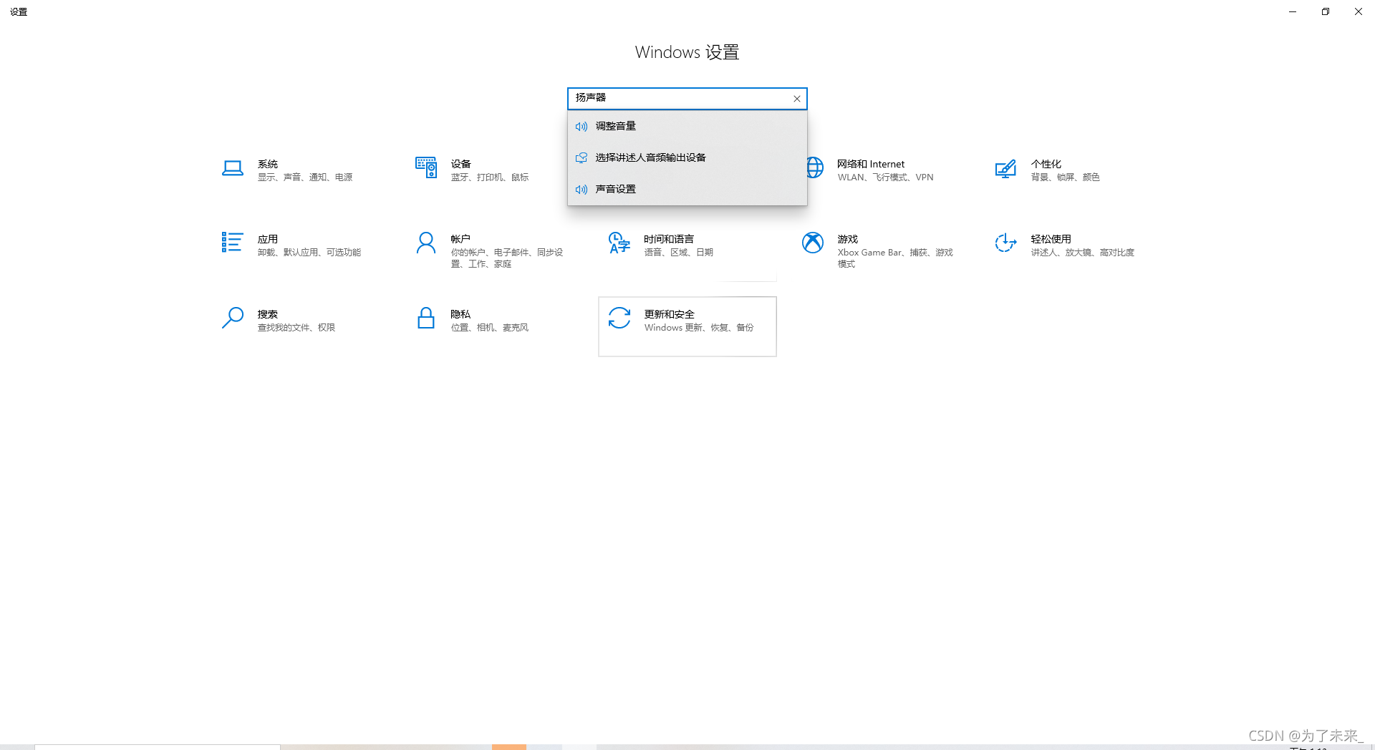The height and width of the screenshot is (750, 1375).
Task: Clear the search box with the X
Action: point(797,99)
